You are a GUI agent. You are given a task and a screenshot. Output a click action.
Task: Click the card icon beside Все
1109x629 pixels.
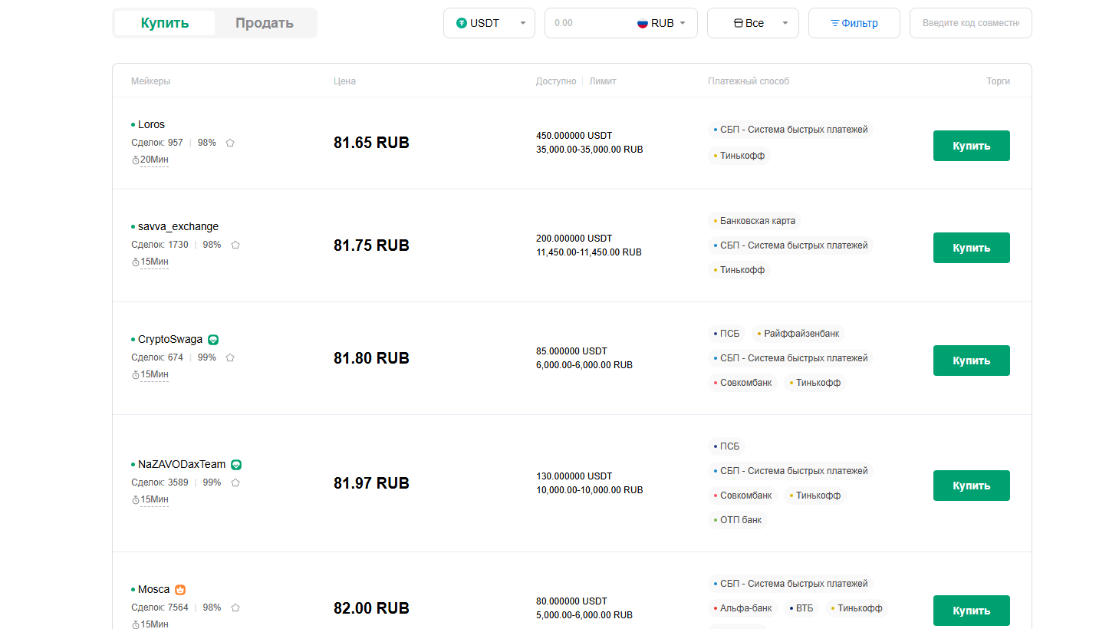click(x=739, y=23)
